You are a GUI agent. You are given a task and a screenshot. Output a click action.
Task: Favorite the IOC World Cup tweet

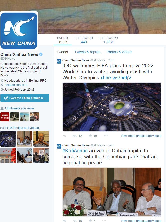[x=93, y=136]
